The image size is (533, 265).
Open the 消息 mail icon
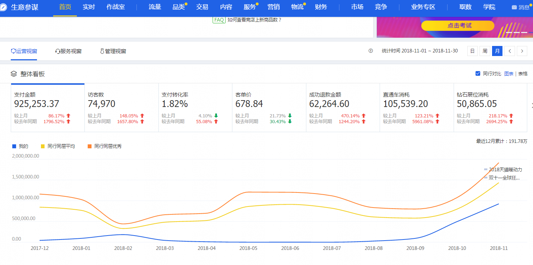coord(514,7)
